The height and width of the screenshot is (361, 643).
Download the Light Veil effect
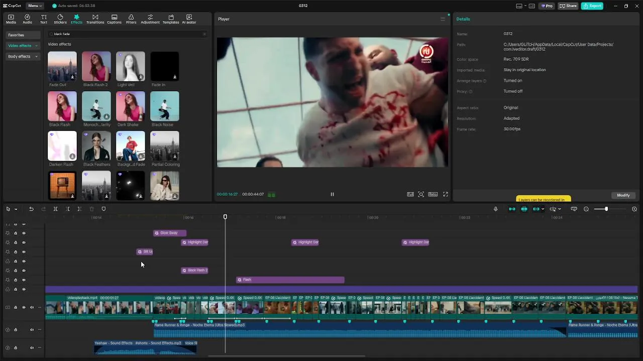click(141, 77)
